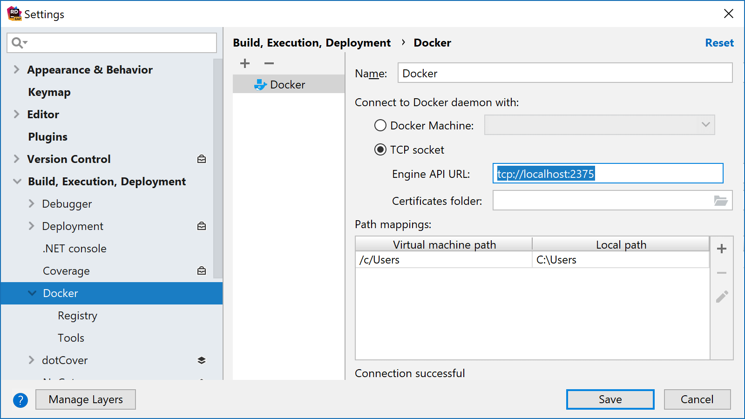745x419 pixels.
Task: Select the /c/Users mapping cell
Action: coord(444,260)
